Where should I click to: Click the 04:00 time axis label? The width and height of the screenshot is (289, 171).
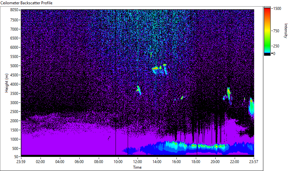[60, 162]
